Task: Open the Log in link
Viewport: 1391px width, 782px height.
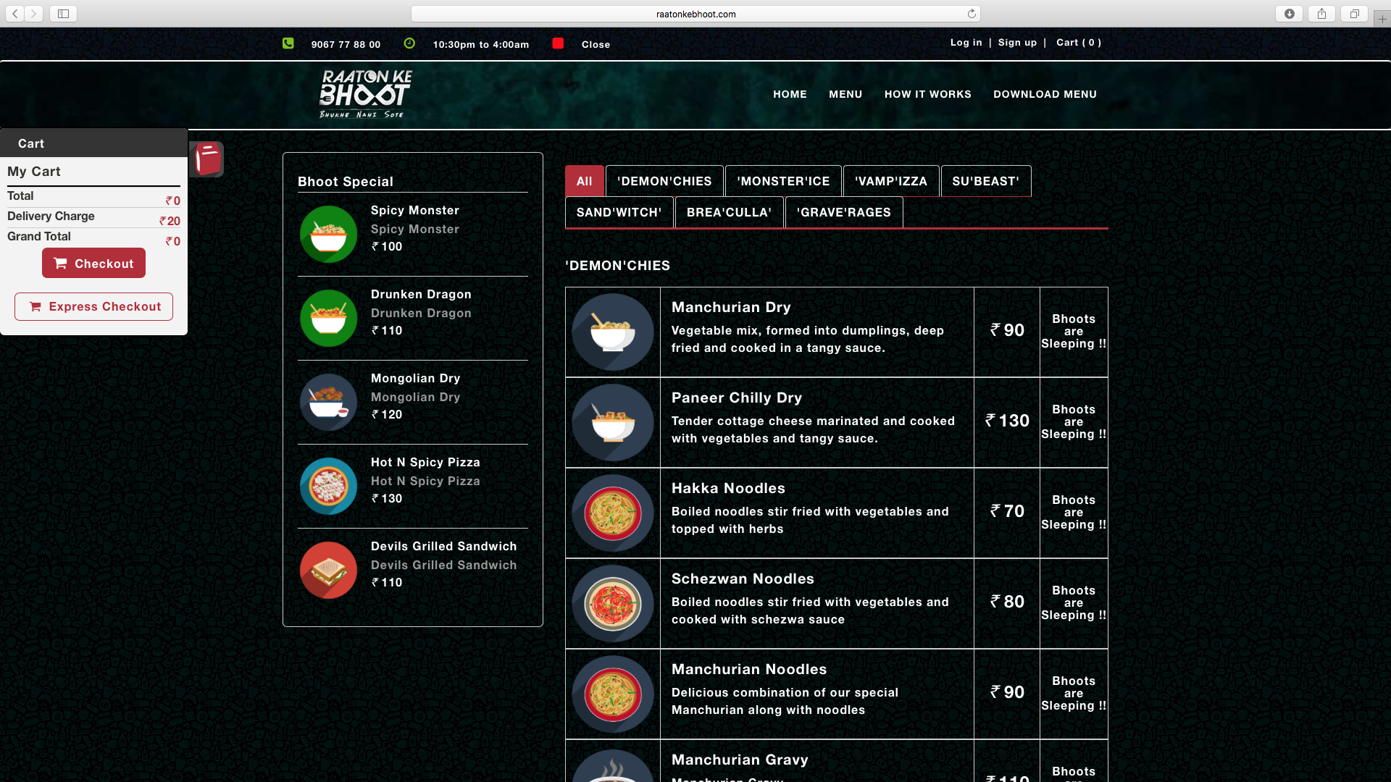Action: (x=966, y=42)
